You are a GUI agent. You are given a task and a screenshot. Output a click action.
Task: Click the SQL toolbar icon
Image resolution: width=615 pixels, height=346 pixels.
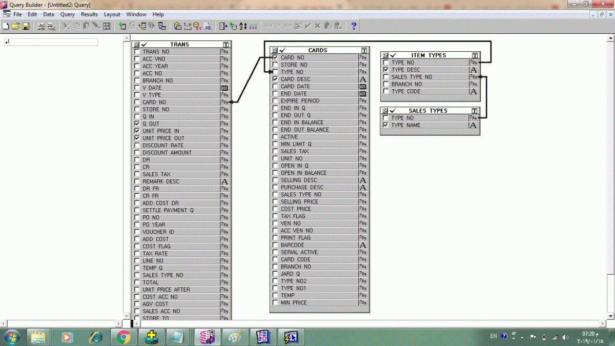208,26
